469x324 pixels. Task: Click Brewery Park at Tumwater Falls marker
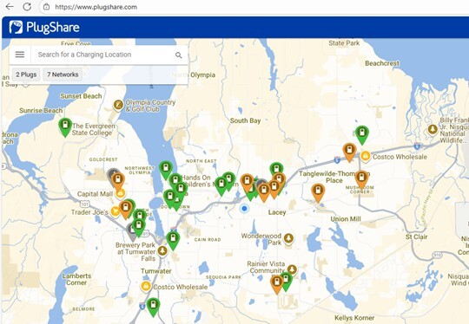pyautogui.click(x=162, y=250)
